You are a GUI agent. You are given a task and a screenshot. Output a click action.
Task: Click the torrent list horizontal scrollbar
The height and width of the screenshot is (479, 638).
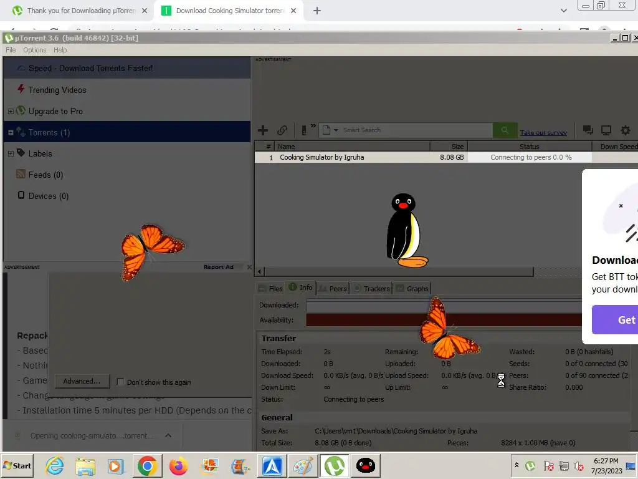399,272
